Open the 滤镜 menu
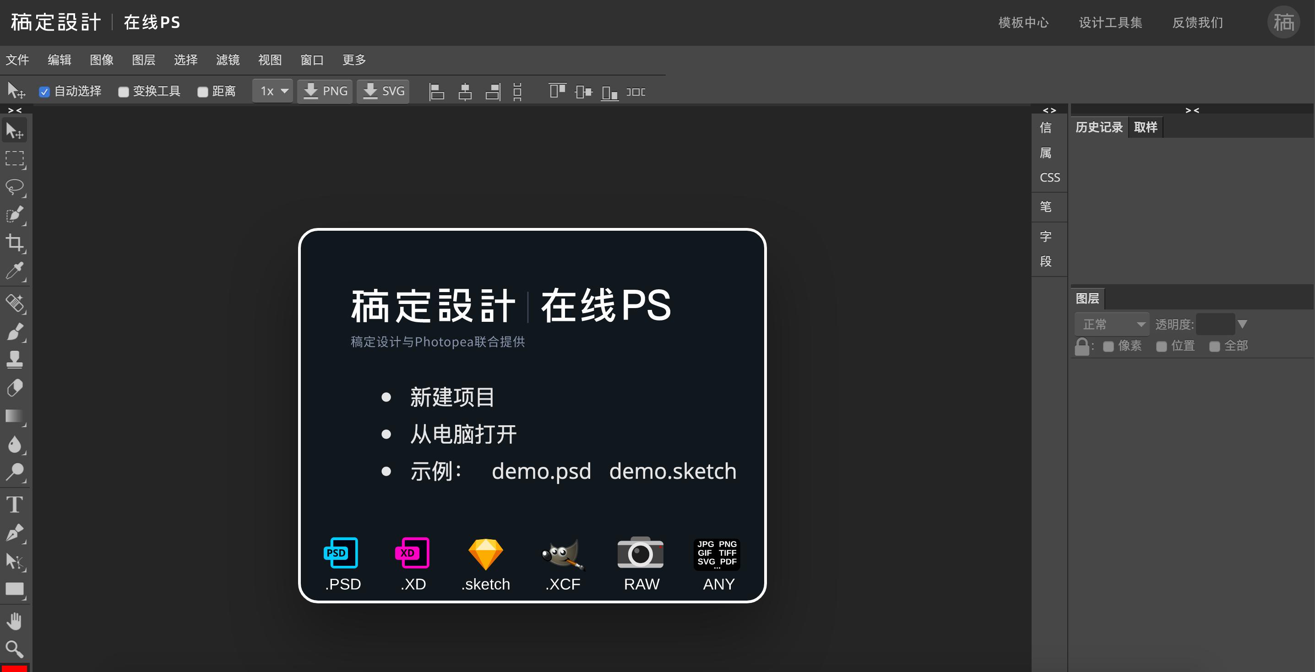Image resolution: width=1315 pixels, height=672 pixels. pos(228,60)
